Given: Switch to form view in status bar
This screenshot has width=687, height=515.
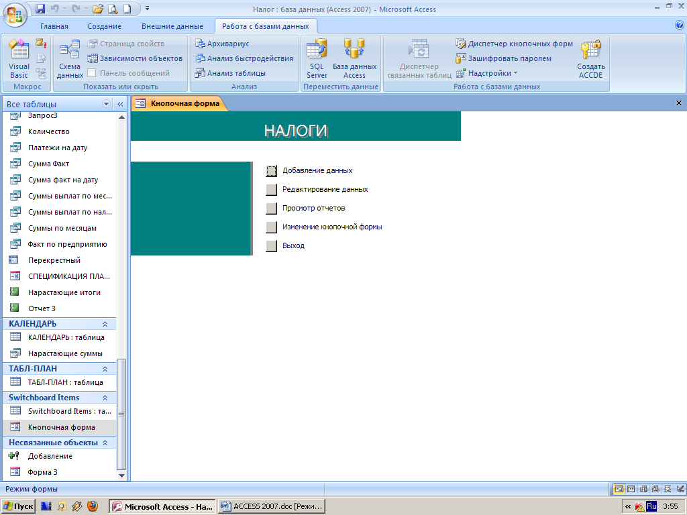Looking at the screenshot, I should point(619,489).
